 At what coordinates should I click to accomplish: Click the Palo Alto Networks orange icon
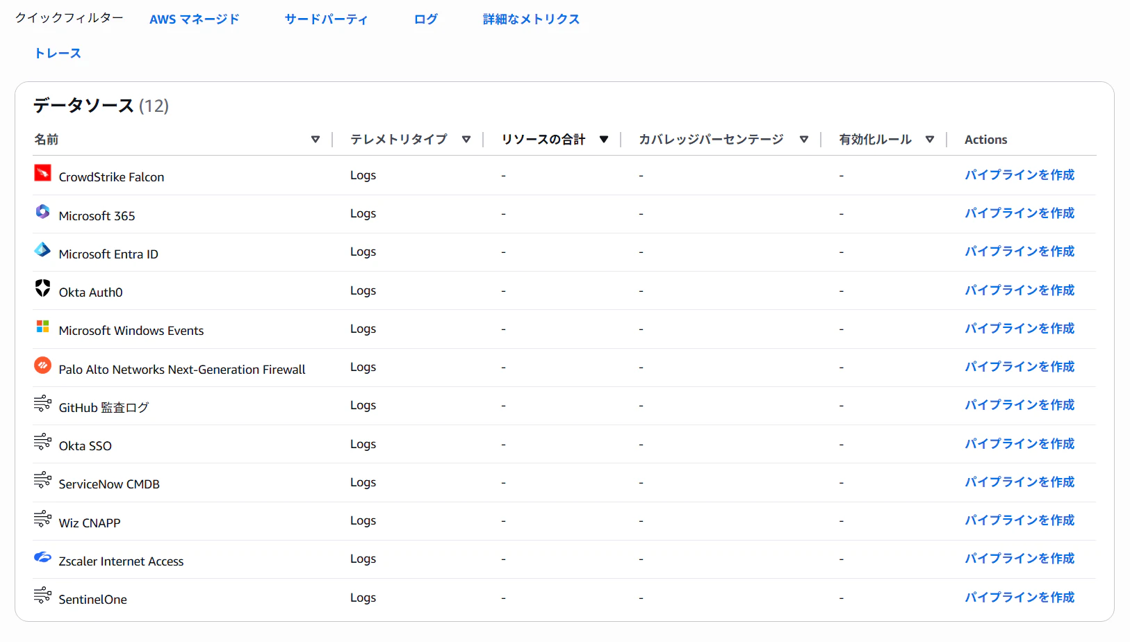tap(42, 365)
